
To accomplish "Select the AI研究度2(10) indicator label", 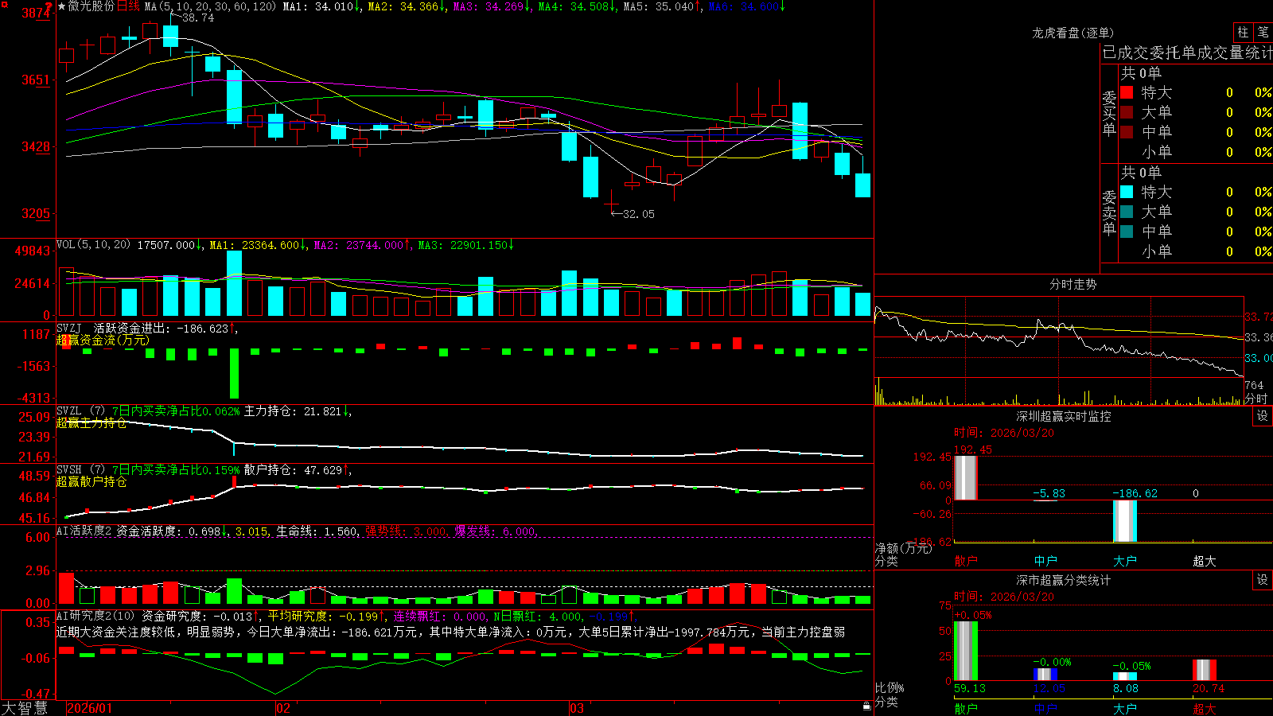I will [95, 616].
